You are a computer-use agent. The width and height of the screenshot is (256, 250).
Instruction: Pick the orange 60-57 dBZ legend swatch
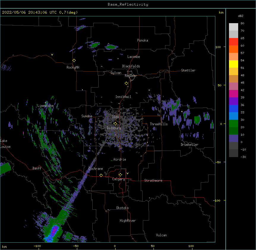pos(233,49)
